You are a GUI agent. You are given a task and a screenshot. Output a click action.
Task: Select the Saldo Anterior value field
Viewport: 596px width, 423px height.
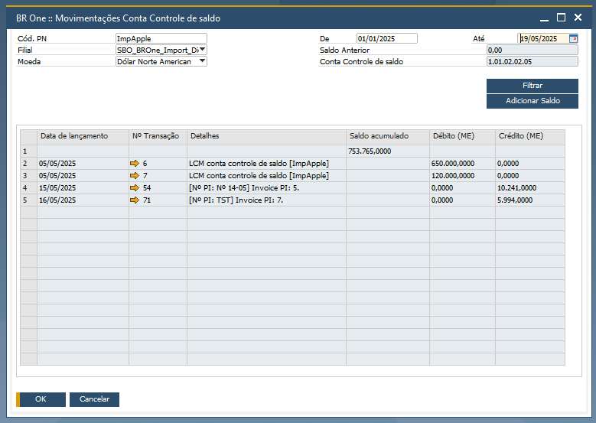tap(532, 50)
